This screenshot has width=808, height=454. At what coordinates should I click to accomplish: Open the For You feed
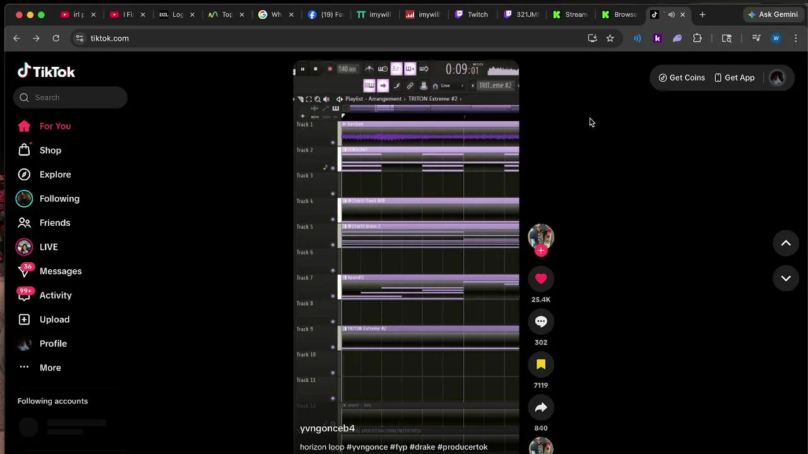(55, 126)
